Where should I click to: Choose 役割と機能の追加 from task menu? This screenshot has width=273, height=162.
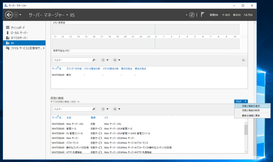pos(252,106)
